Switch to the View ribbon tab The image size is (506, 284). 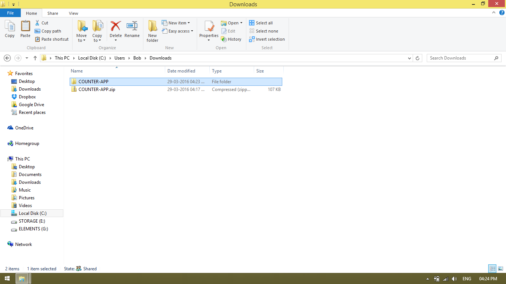tap(73, 13)
